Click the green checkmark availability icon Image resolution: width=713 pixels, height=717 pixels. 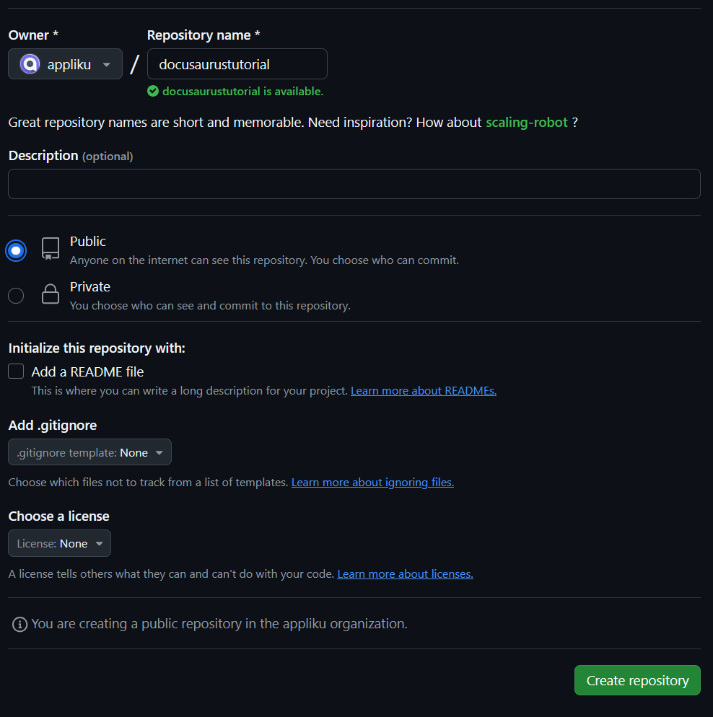pyautogui.click(x=153, y=91)
